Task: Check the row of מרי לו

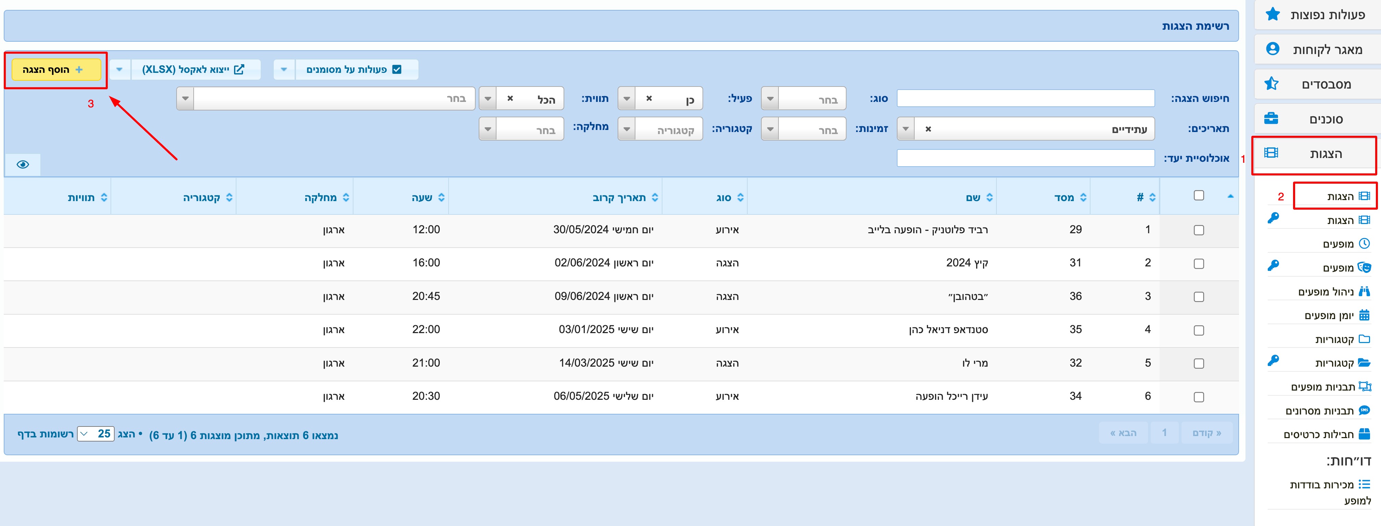Action: [1199, 364]
